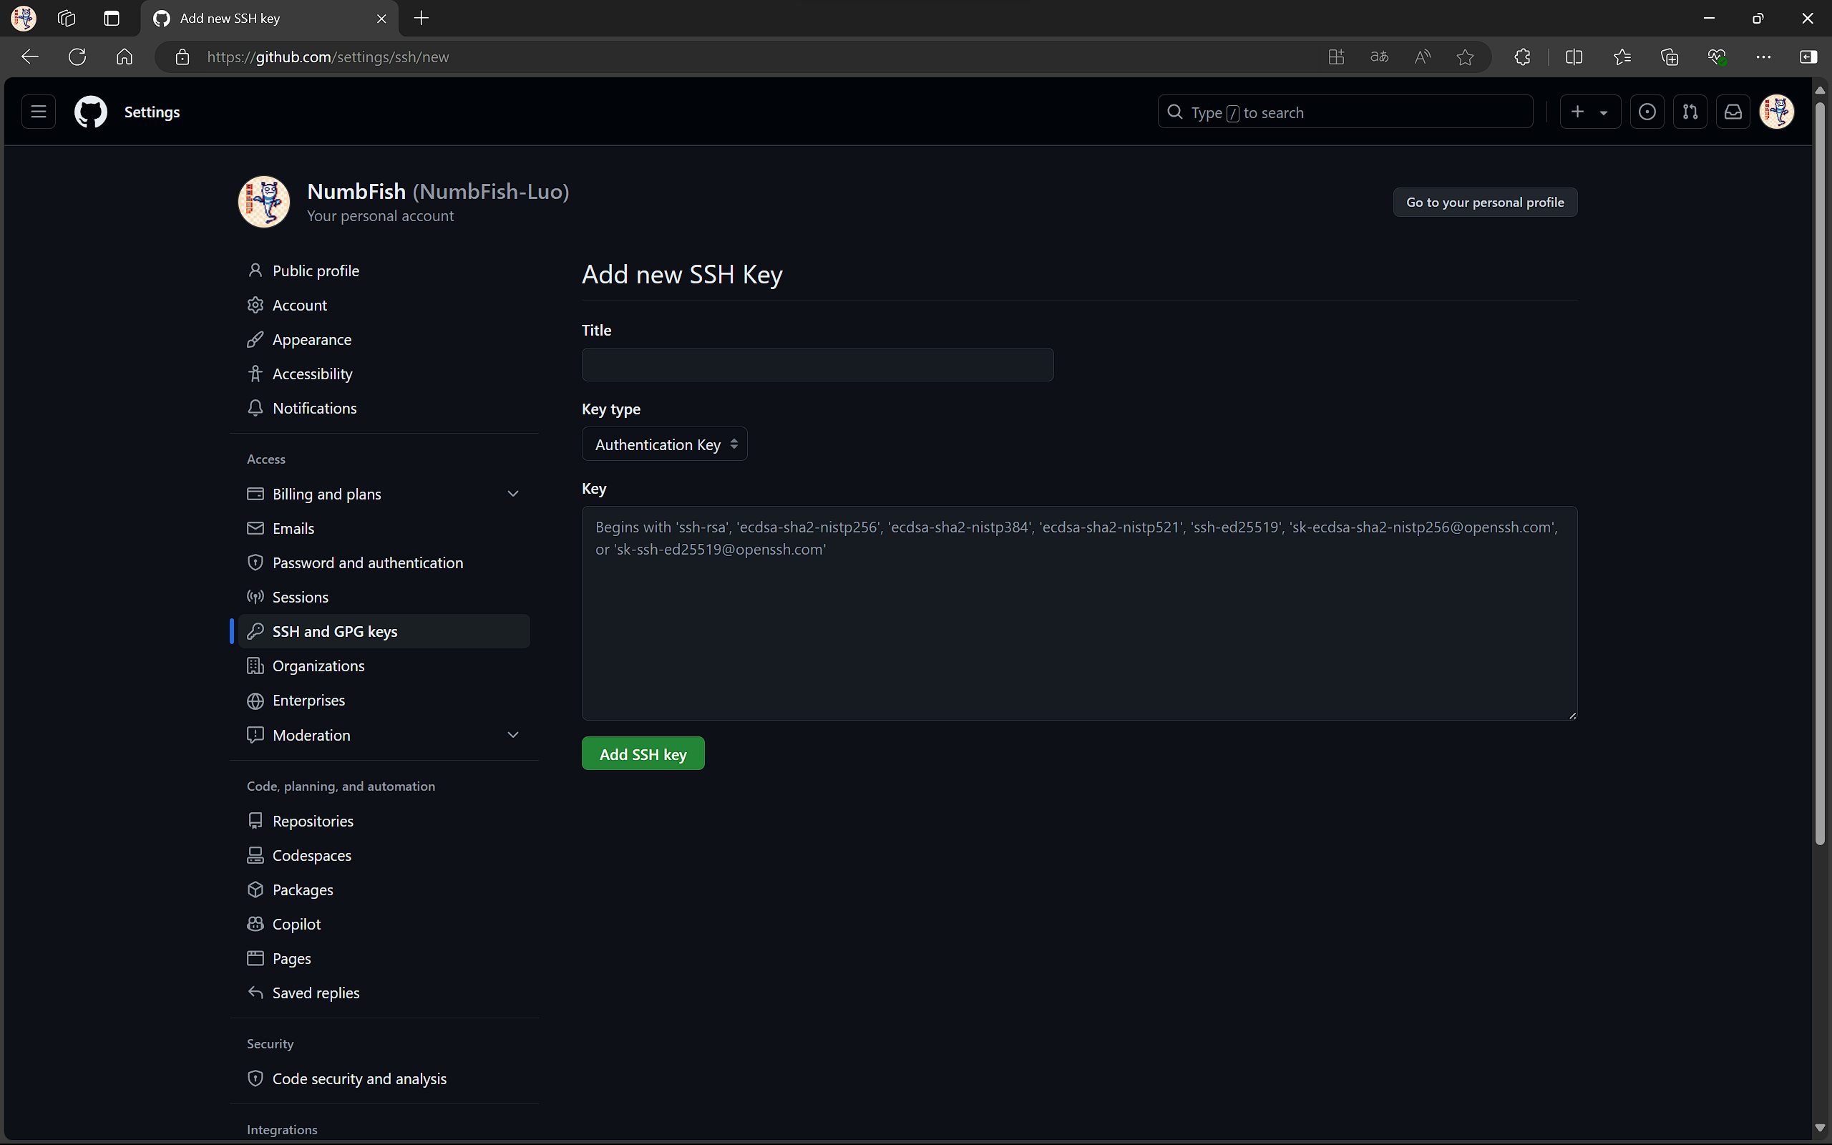Open the tab actions menu icon
The image size is (1832, 1145).
click(x=112, y=18)
